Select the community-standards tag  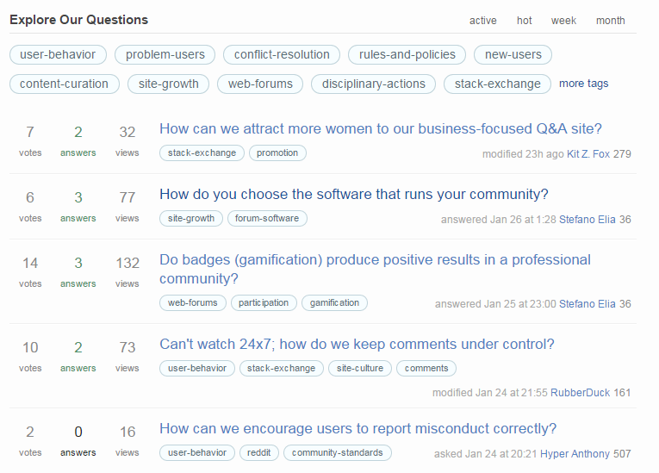(338, 452)
